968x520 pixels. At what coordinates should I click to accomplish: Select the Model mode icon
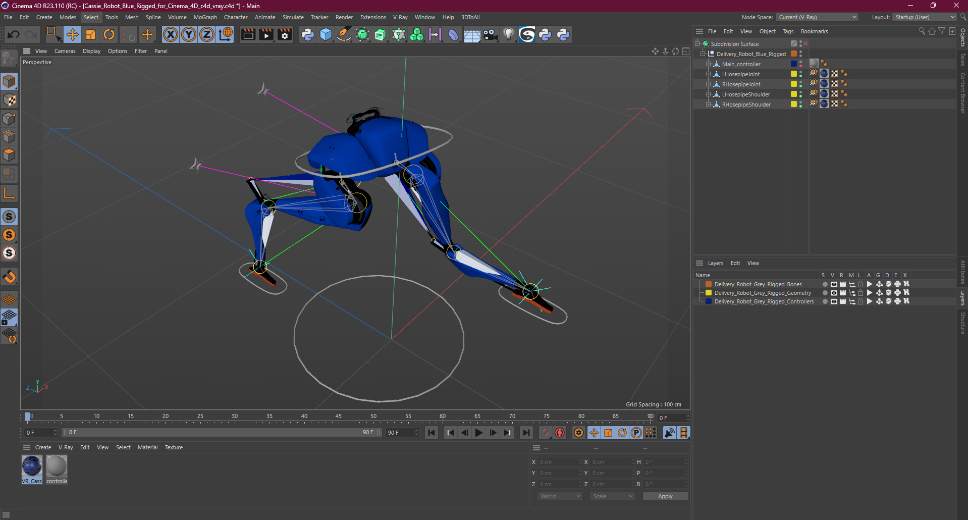click(9, 82)
